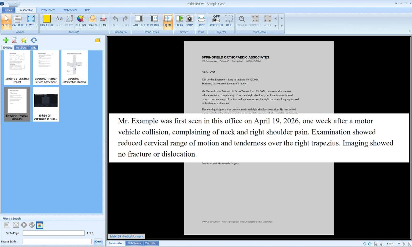The height and width of the screenshot is (247, 412).
Task: Pan video zoom left arrow
Action: (275, 19)
